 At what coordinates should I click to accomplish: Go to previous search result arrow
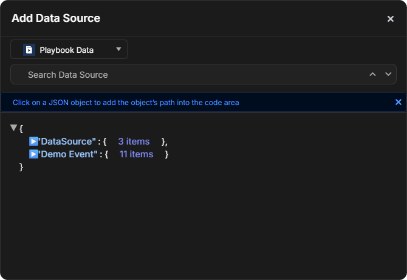click(372, 75)
